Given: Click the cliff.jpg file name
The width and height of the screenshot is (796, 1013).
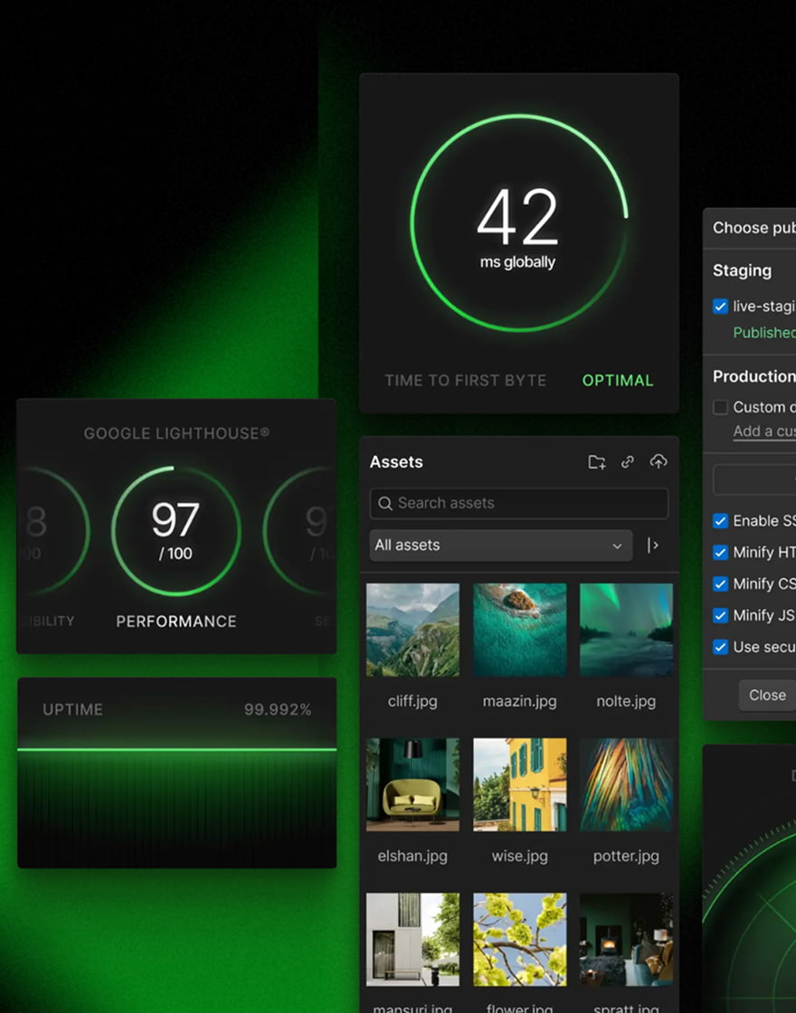Looking at the screenshot, I should tap(412, 701).
